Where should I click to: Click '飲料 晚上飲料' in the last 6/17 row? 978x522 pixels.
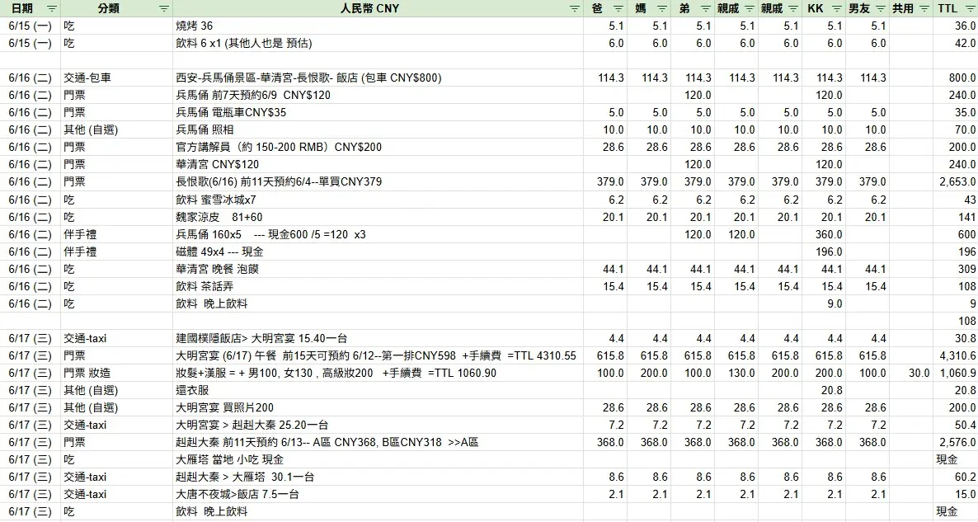378,511
